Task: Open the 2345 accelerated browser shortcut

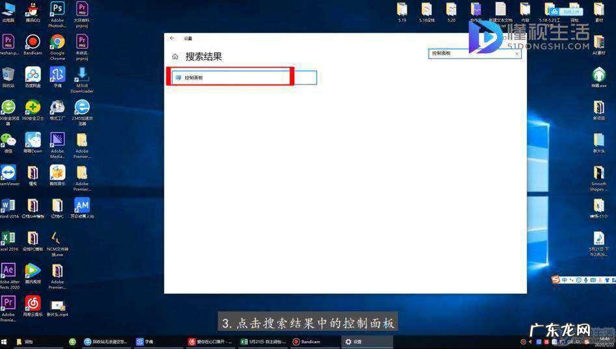Action: pyautogui.click(x=82, y=112)
